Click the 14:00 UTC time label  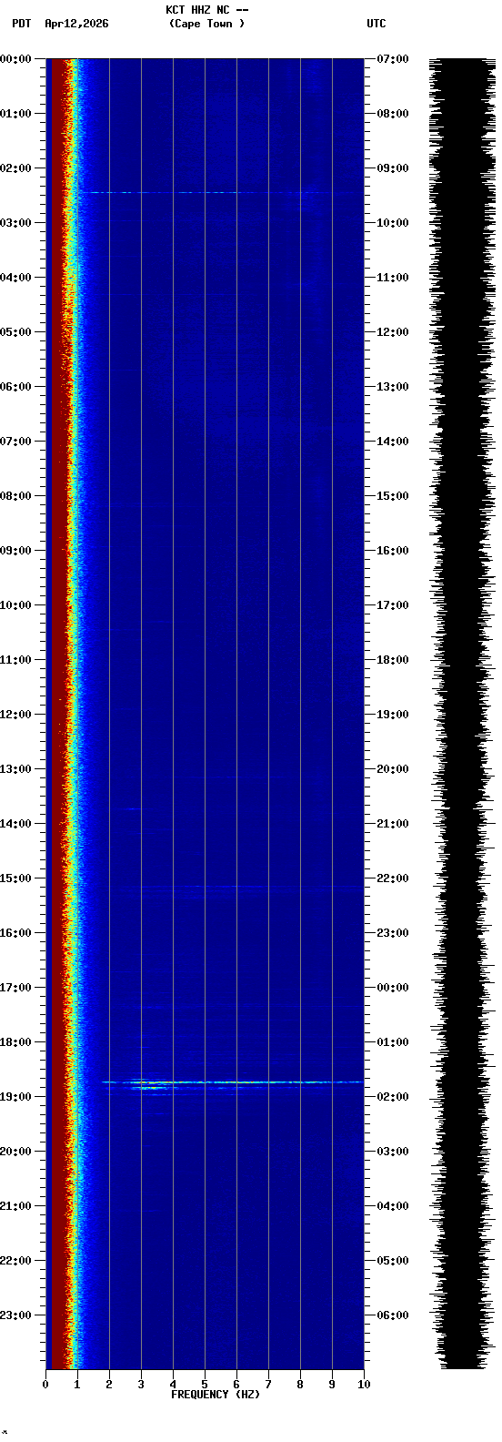point(392,442)
